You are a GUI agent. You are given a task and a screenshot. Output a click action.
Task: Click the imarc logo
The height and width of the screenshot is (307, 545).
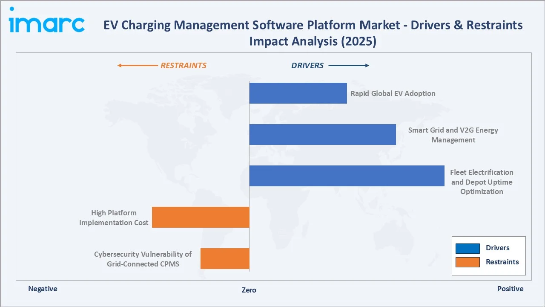click(47, 20)
